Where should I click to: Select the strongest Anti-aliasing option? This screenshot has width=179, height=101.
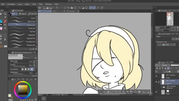(x=32, y=69)
